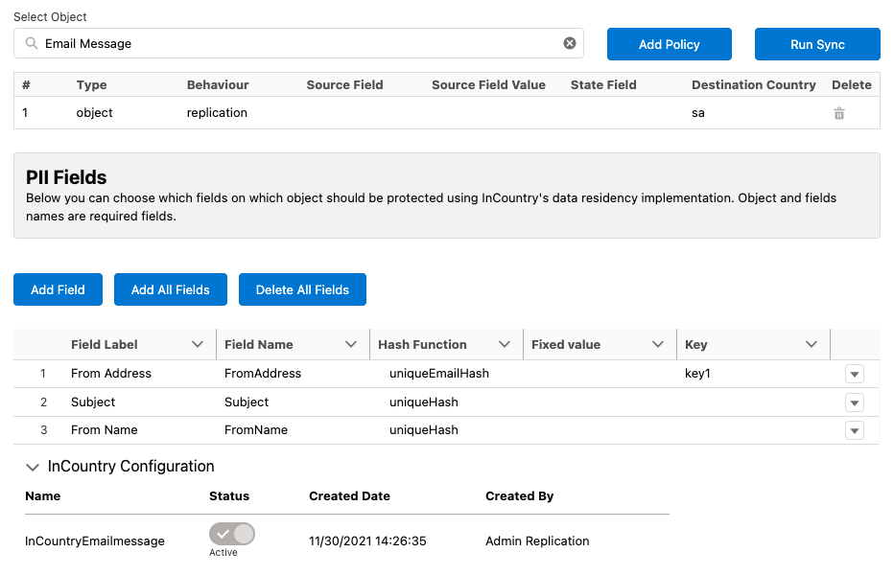
Task: Open the Field Name column chevron menu
Action: point(351,344)
